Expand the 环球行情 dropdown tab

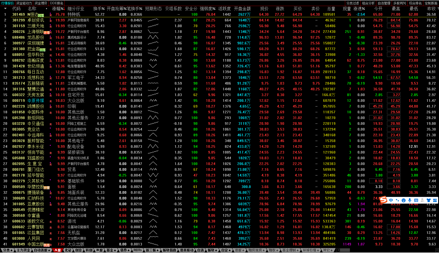311,250
